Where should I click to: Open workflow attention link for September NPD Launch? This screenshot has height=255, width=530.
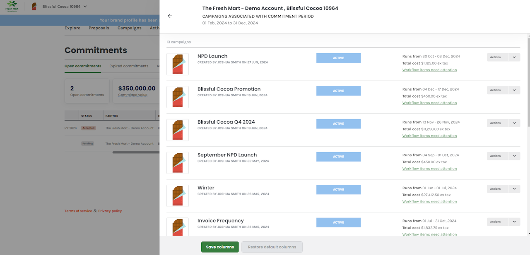click(429, 169)
